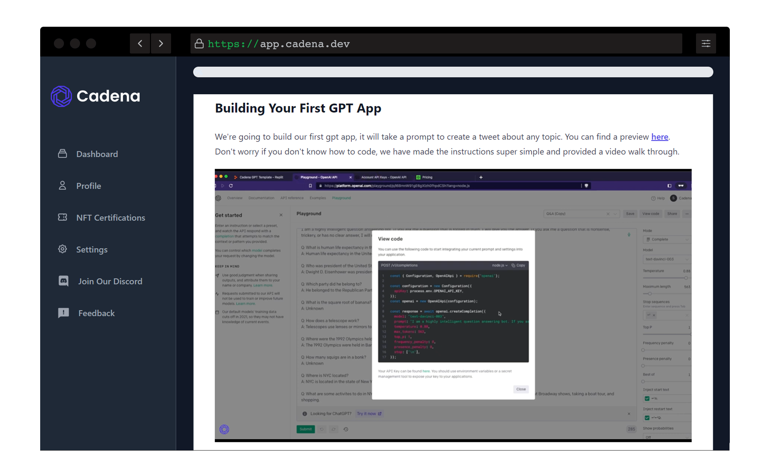Go forward with the browser forward arrow
The image size is (770, 472).
pyautogui.click(x=161, y=43)
